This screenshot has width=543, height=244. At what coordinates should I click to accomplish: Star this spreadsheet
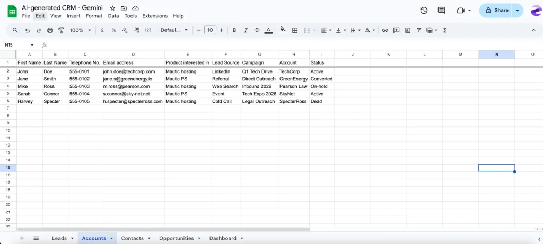click(x=112, y=8)
